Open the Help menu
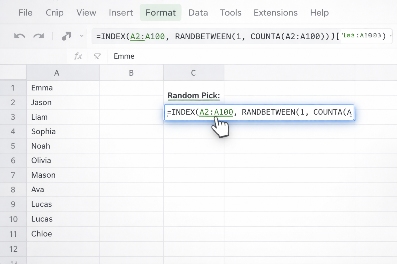The width and height of the screenshot is (397, 264). tap(319, 13)
